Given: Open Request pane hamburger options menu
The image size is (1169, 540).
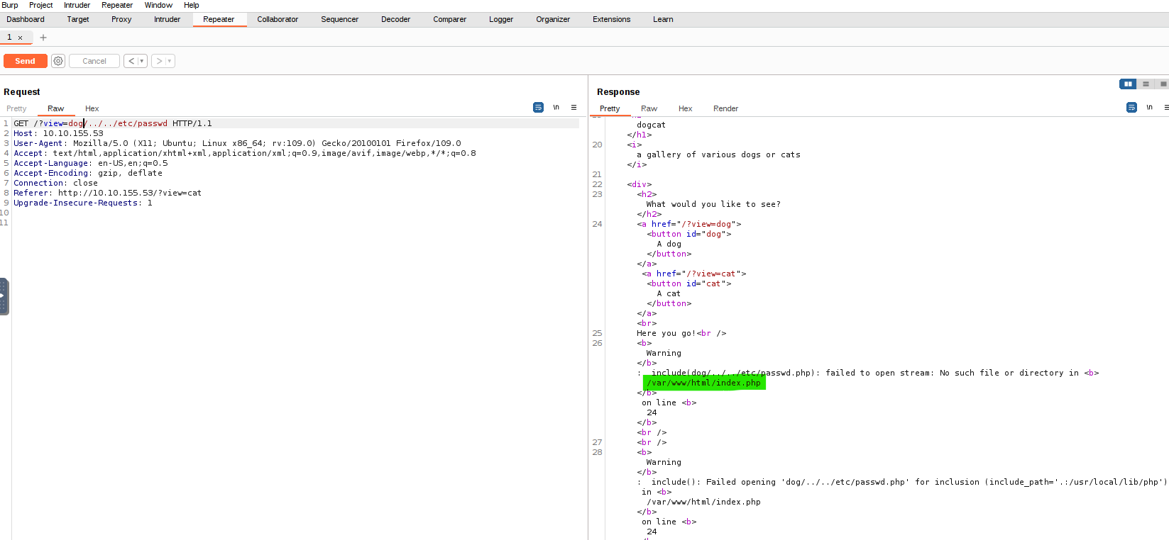Looking at the screenshot, I should pyautogui.click(x=573, y=108).
